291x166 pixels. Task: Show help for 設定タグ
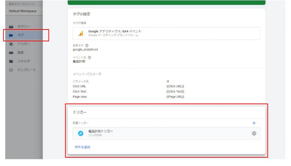(87, 45)
